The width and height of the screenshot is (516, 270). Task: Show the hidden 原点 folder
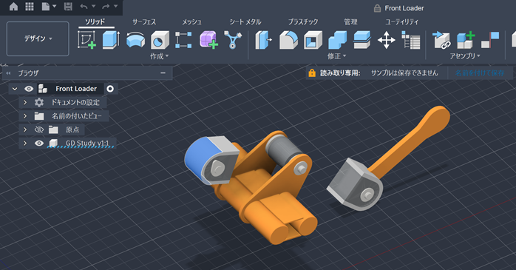click(x=39, y=129)
